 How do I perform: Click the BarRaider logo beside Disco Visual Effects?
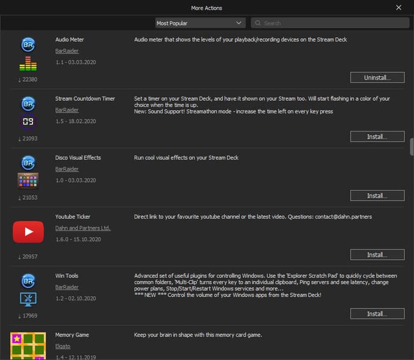point(28,163)
